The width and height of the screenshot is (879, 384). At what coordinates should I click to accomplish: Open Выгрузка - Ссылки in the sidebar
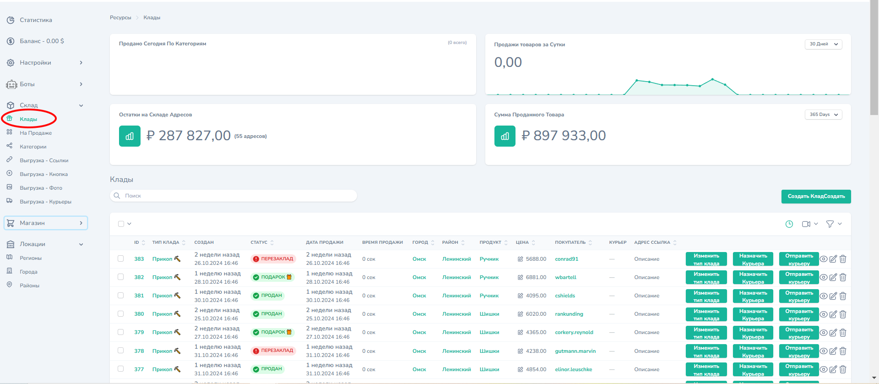pos(44,160)
